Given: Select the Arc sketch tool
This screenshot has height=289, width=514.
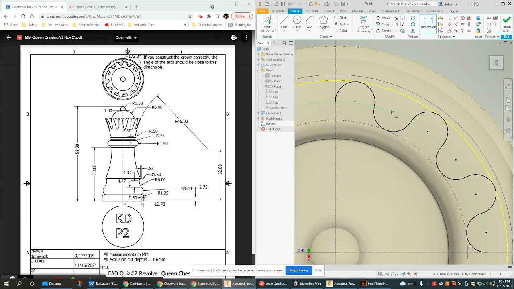Looking at the screenshot, I should point(310,22).
